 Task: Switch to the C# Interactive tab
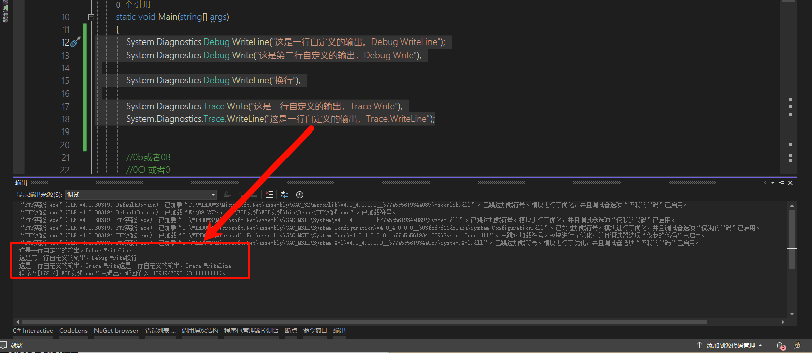(x=33, y=331)
